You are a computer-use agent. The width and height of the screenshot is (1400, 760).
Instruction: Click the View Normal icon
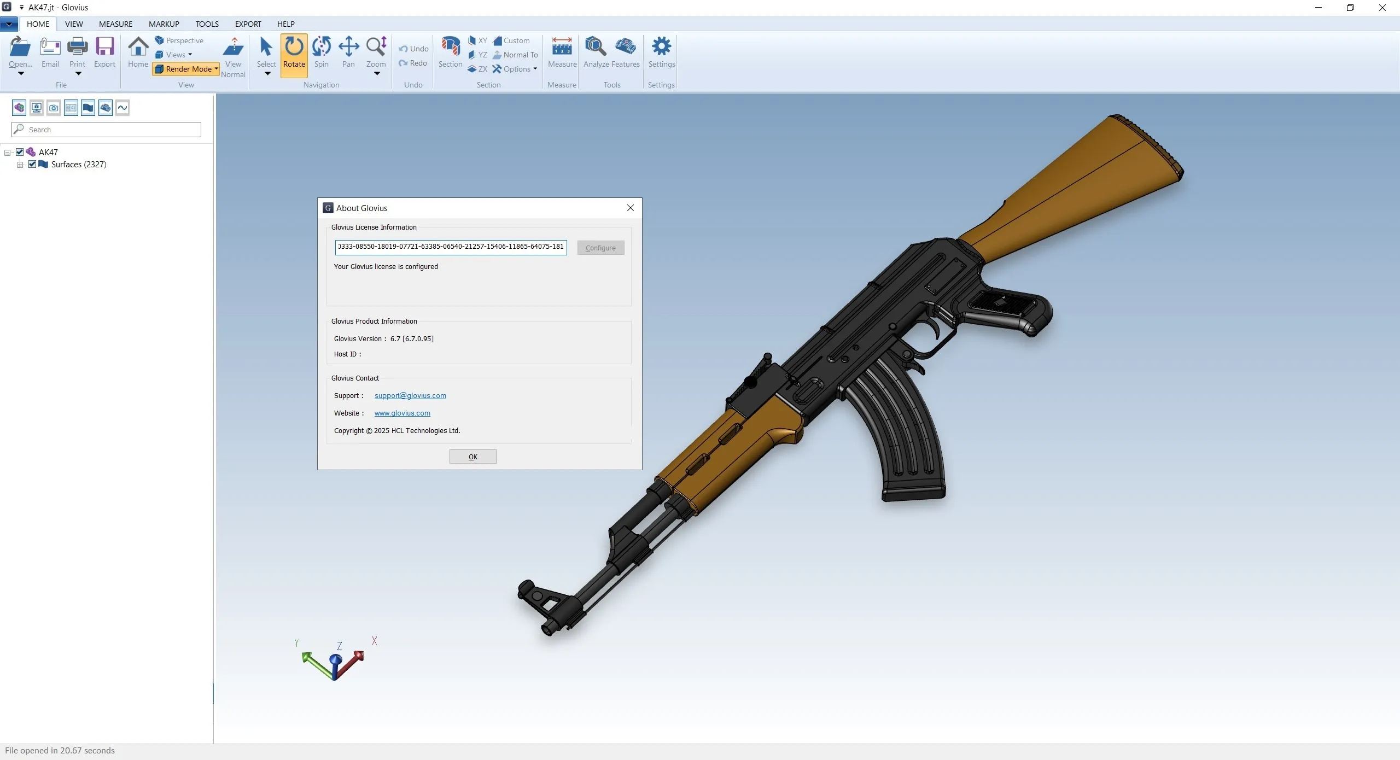233,48
